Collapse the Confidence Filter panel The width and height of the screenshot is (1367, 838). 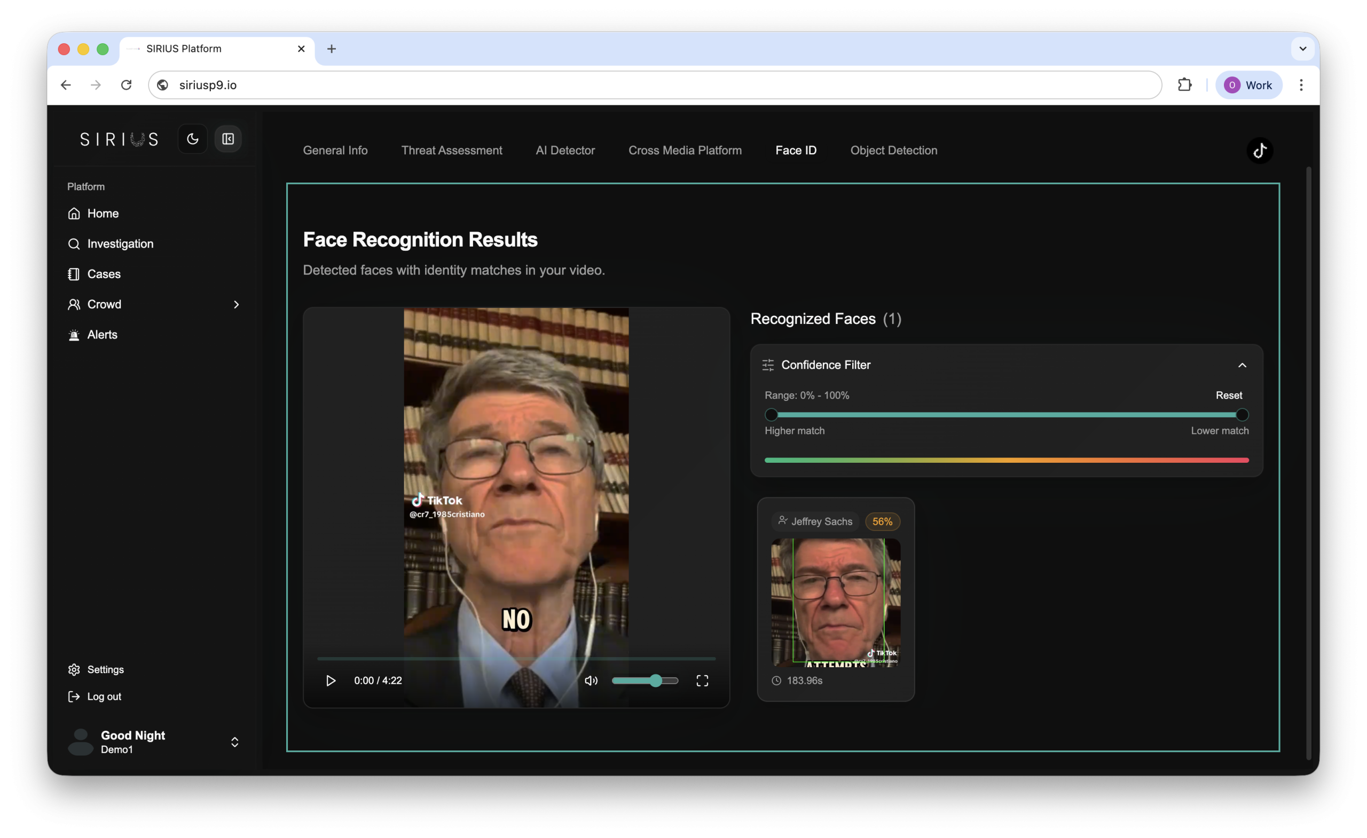[1242, 365]
